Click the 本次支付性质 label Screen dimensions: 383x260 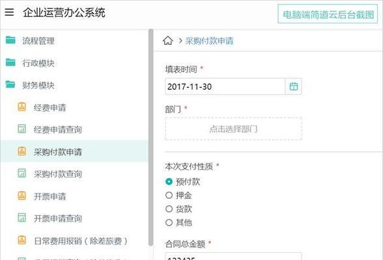(x=189, y=166)
